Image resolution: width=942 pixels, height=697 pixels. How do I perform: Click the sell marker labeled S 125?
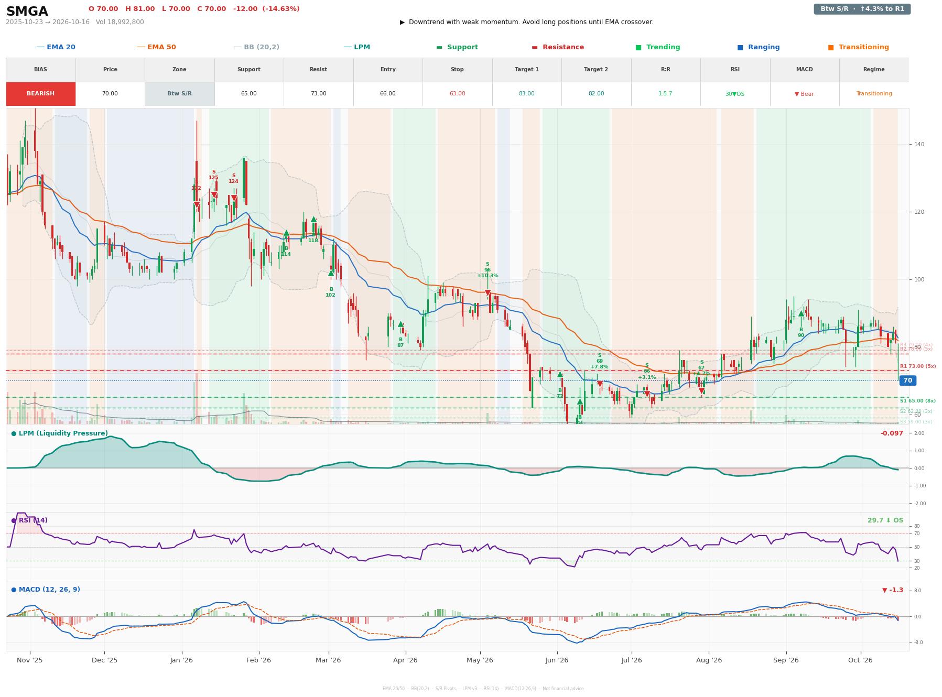pos(214,195)
